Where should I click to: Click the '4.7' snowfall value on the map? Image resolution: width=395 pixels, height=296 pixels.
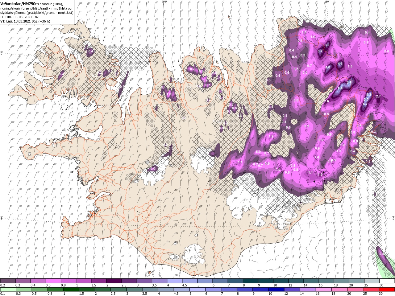(x=365, y=104)
